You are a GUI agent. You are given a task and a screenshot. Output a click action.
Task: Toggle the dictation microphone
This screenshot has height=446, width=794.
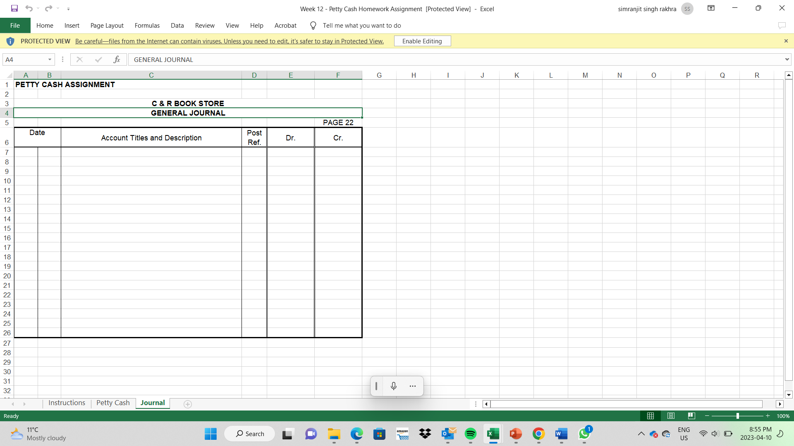(x=393, y=386)
